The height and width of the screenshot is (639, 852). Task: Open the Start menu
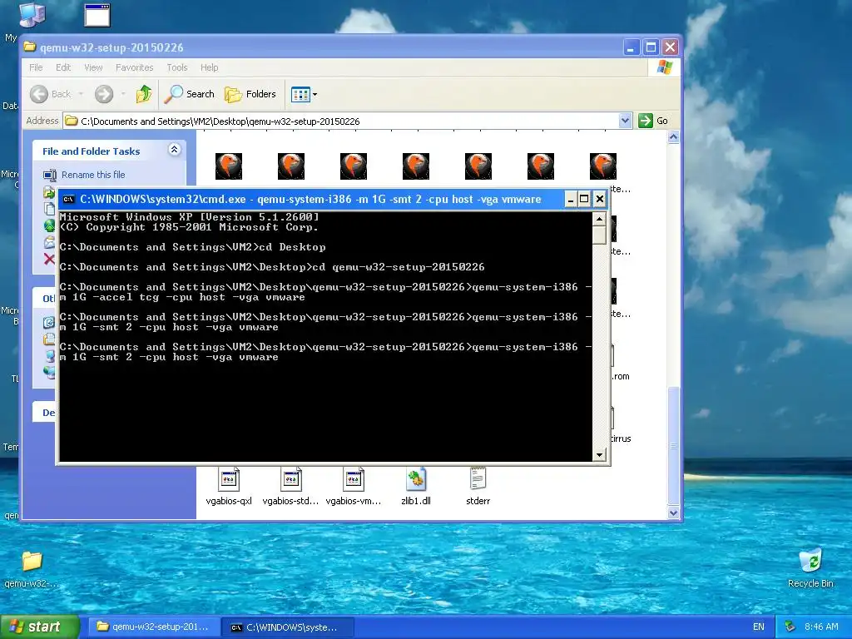(x=40, y=627)
